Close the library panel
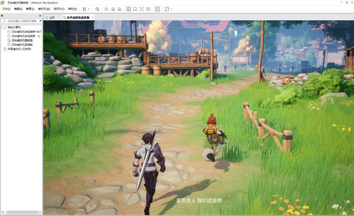This screenshot has width=354, height=216. (x=40, y=16)
